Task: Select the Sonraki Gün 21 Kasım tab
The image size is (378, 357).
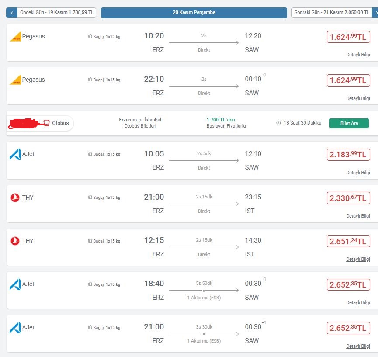Action: point(331,13)
